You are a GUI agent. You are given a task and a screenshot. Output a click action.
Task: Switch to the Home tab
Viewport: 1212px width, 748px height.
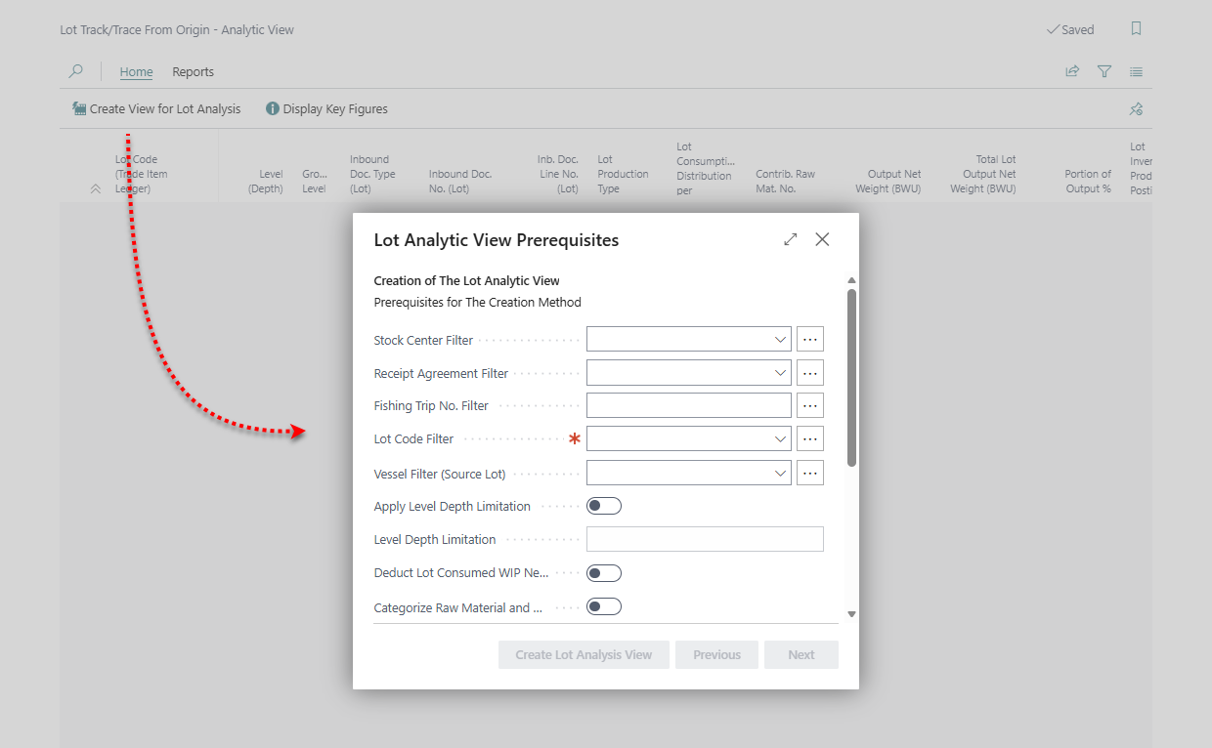point(136,71)
